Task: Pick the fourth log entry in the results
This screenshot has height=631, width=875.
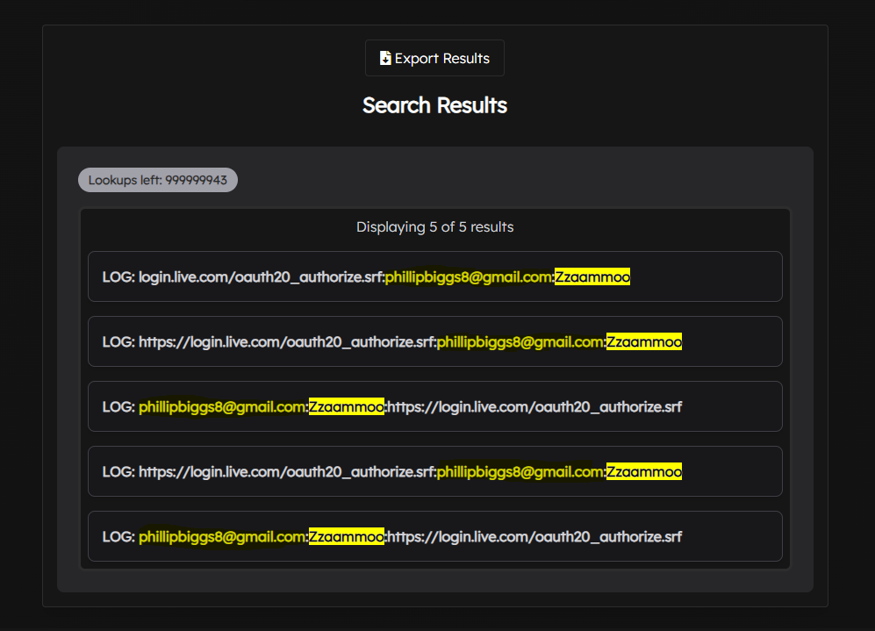Action: pos(435,471)
